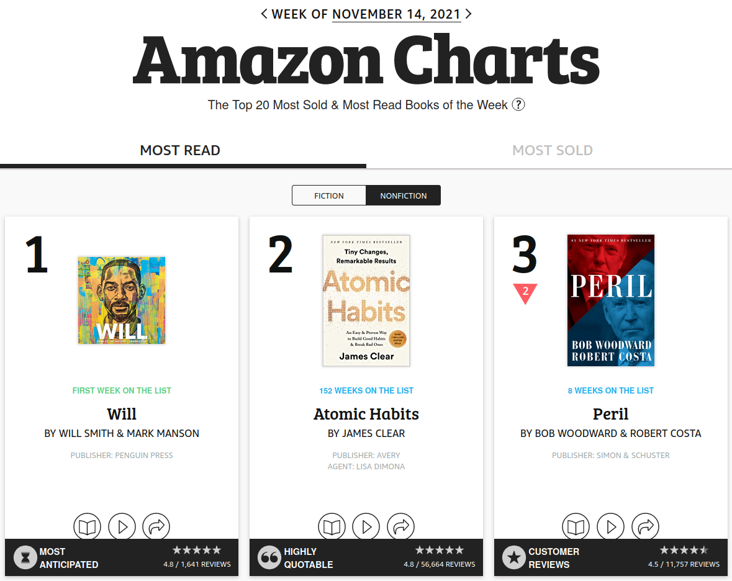The image size is (732, 581).
Task: Switch to the Most Sold tab
Action: pyautogui.click(x=552, y=150)
